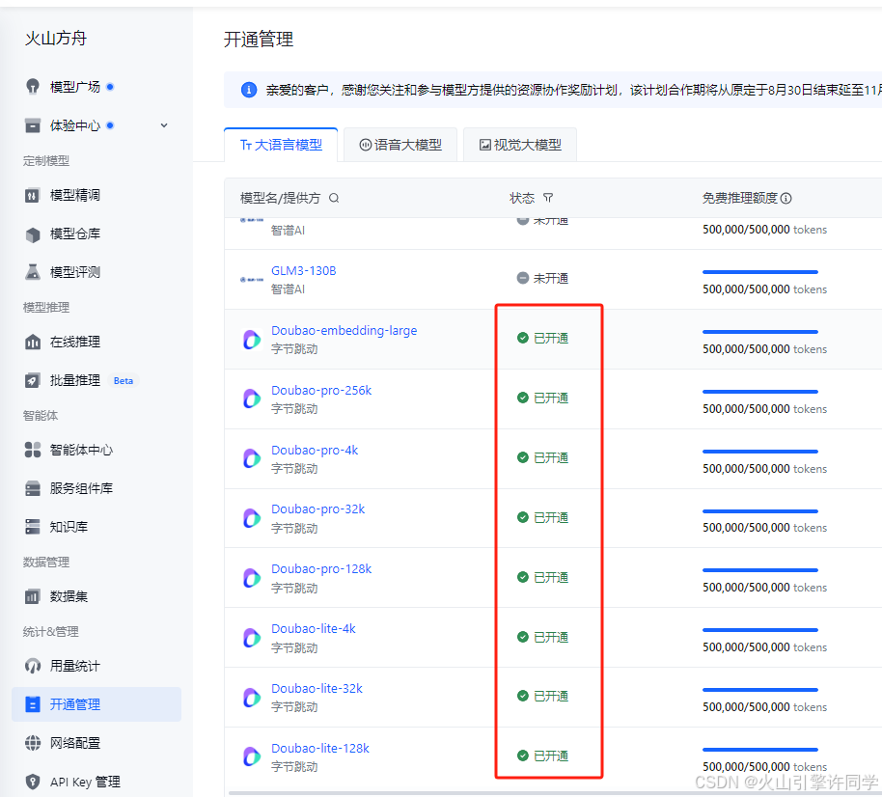Switch to the 语音大模型 tab
The width and height of the screenshot is (882, 797).
pyautogui.click(x=400, y=145)
